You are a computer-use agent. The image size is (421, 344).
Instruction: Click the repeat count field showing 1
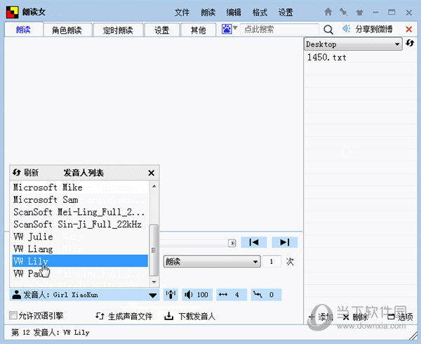(x=272, y=261)
